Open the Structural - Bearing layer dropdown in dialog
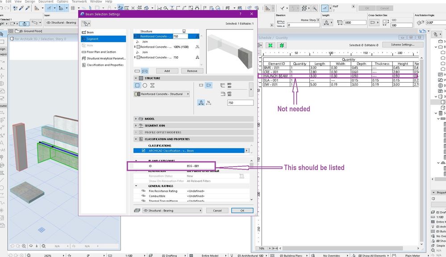This screenshot has height=257, width=446. point(172,211)
